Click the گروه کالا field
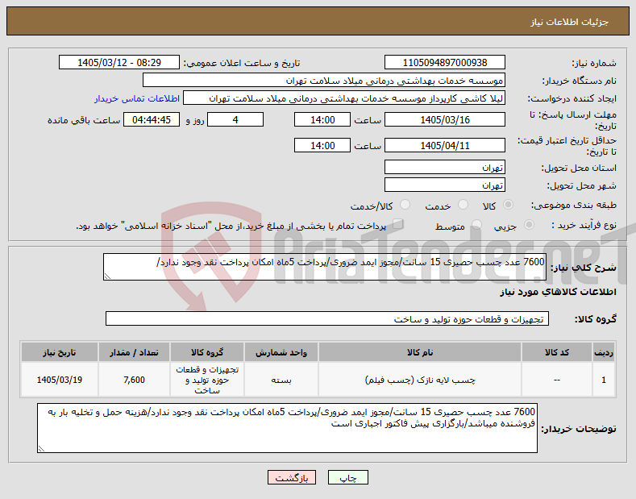Viewport: 636px width, 499px height. click(x=327, y=319)
